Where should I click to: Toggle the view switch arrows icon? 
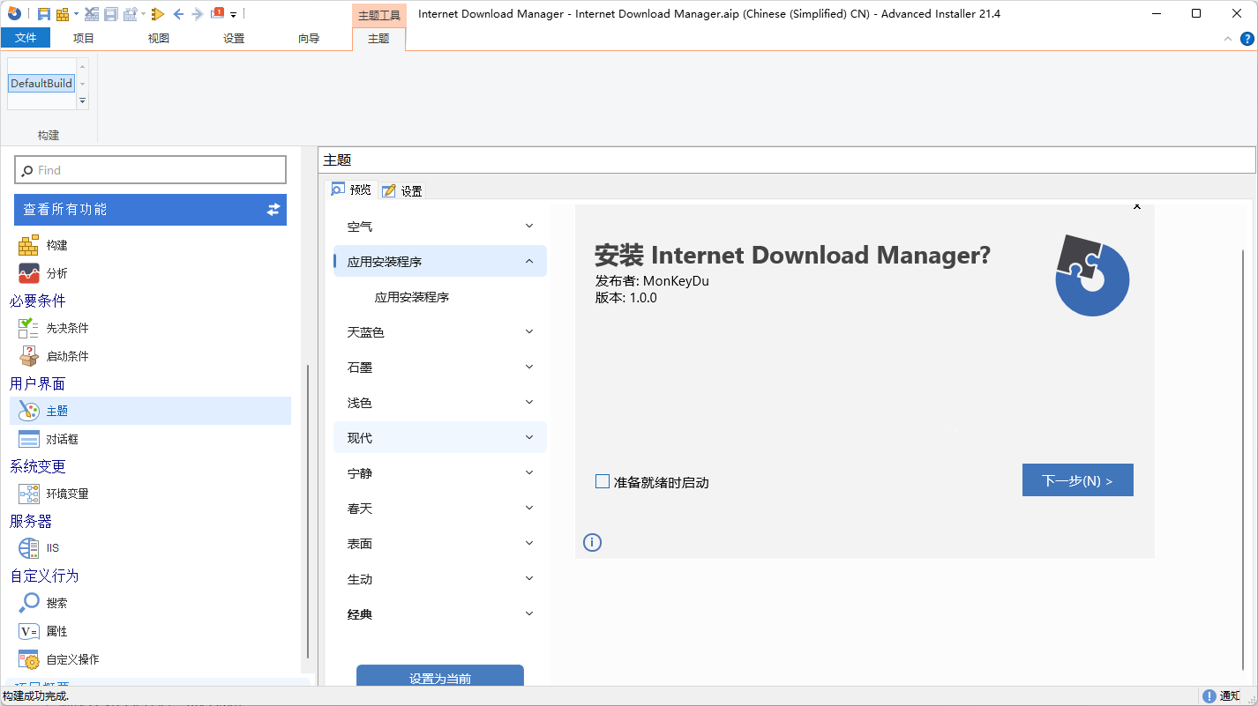click(273, 209)
